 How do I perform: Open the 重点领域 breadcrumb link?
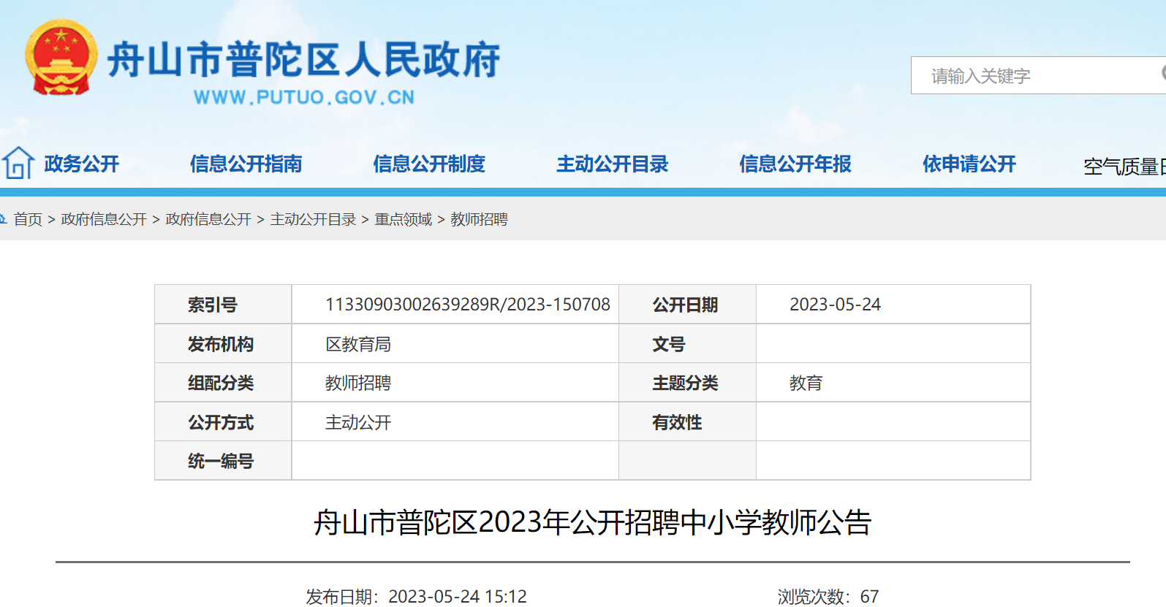click(x=404, y=219)
